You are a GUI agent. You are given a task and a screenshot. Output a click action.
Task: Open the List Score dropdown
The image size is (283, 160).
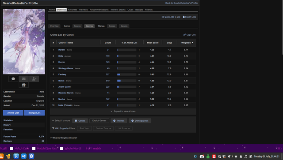click(124, 129)
